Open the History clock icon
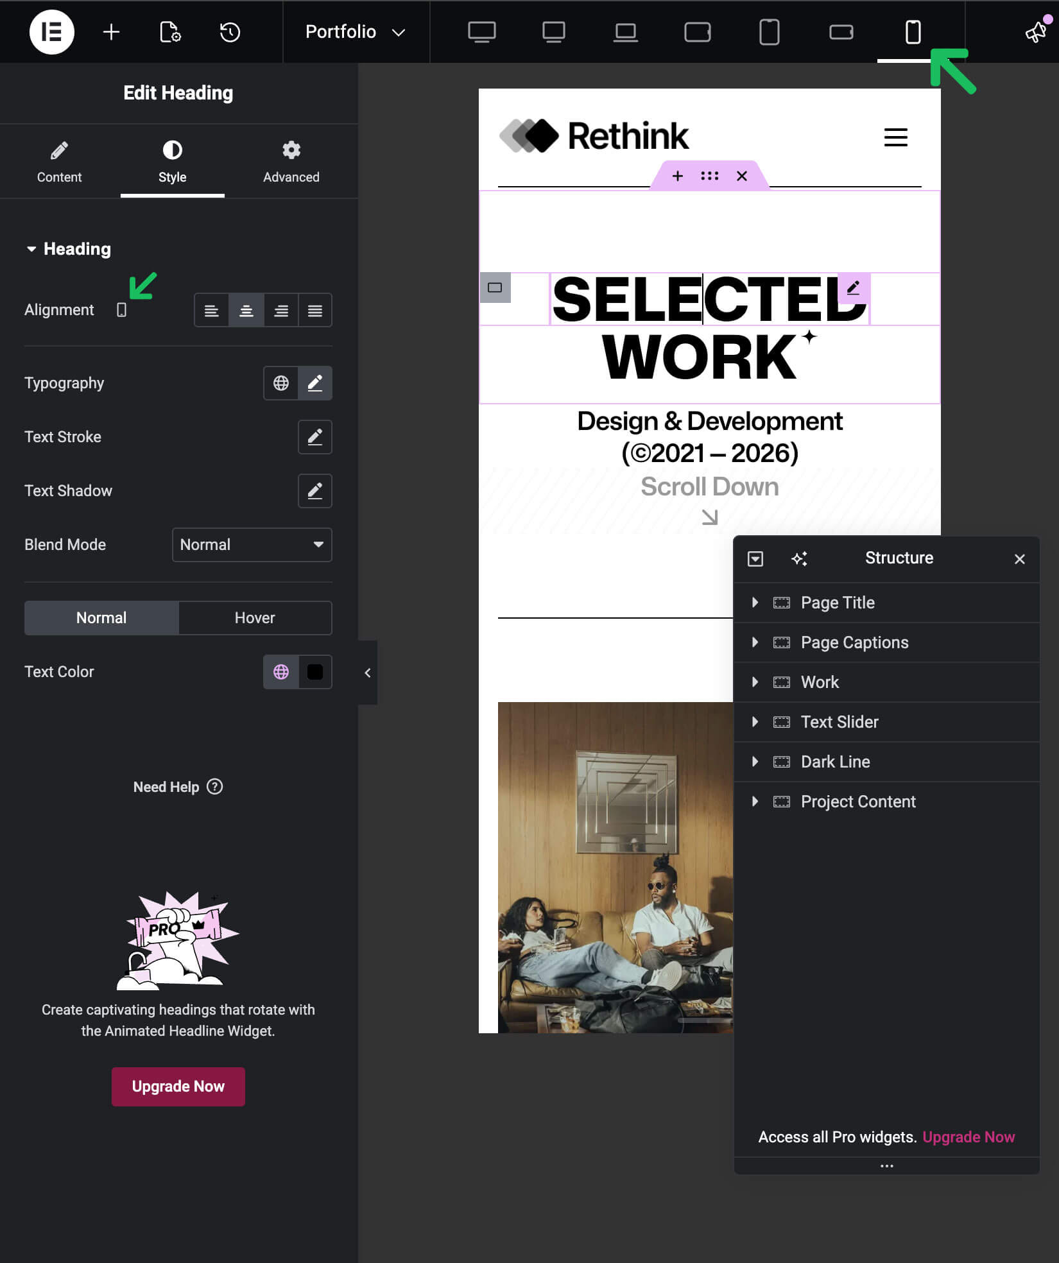 (230, 32)
